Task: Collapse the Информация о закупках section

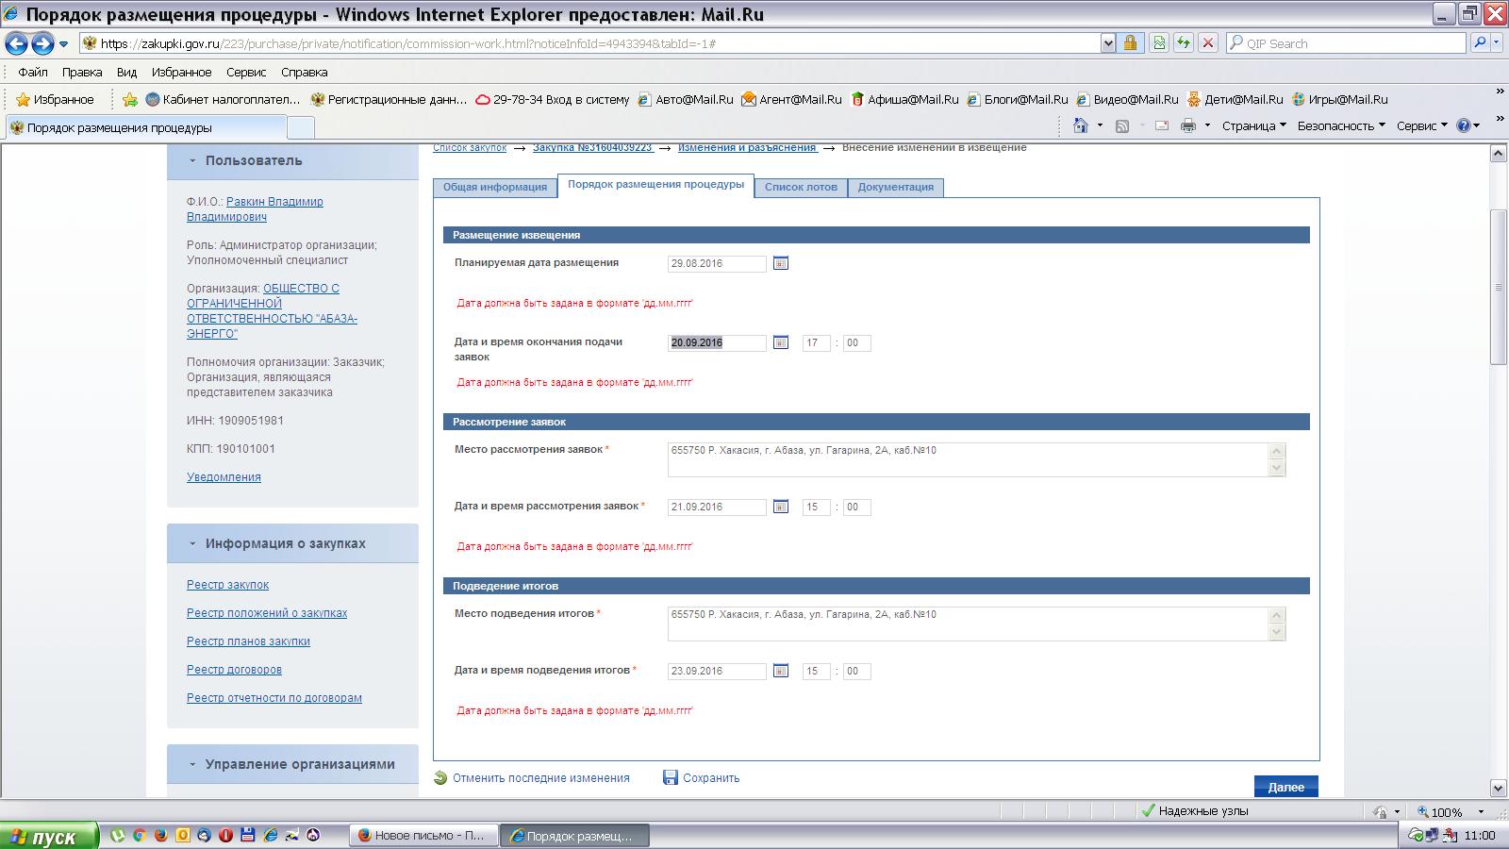Action: pos(192,544)
